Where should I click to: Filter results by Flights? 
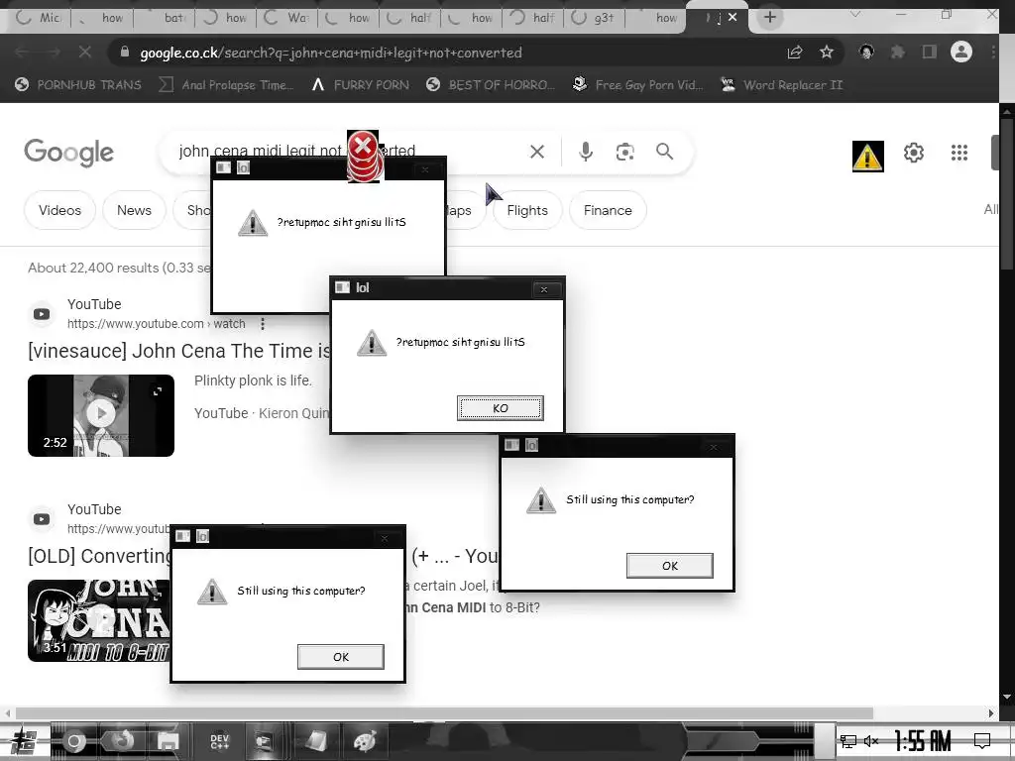[x=527, y=210]
